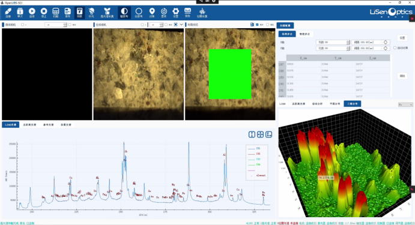Click the row count spinbox stepper arrows
Image resolution: width=415 pixels, height=225 pixels.
coord(348,48)
